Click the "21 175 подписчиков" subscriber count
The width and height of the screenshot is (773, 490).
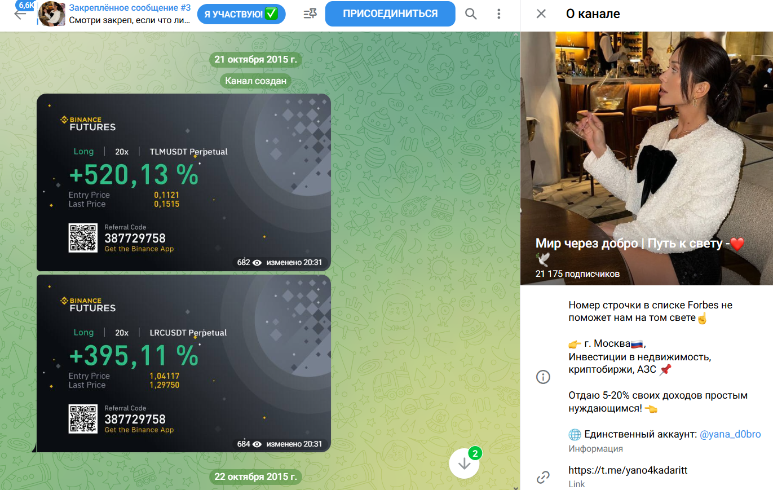577,274
